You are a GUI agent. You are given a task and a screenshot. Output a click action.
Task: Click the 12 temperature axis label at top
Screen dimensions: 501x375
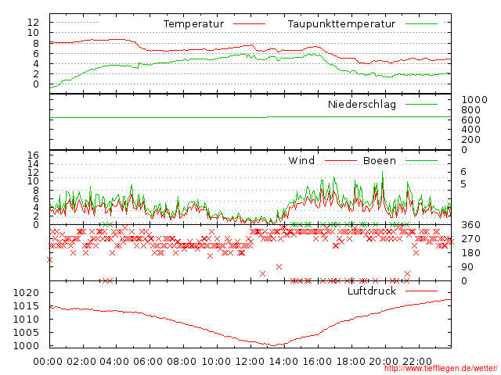(33, 23)
